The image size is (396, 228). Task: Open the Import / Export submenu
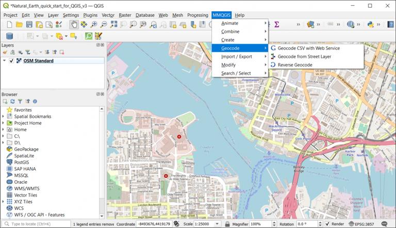[x=240, y=57]
